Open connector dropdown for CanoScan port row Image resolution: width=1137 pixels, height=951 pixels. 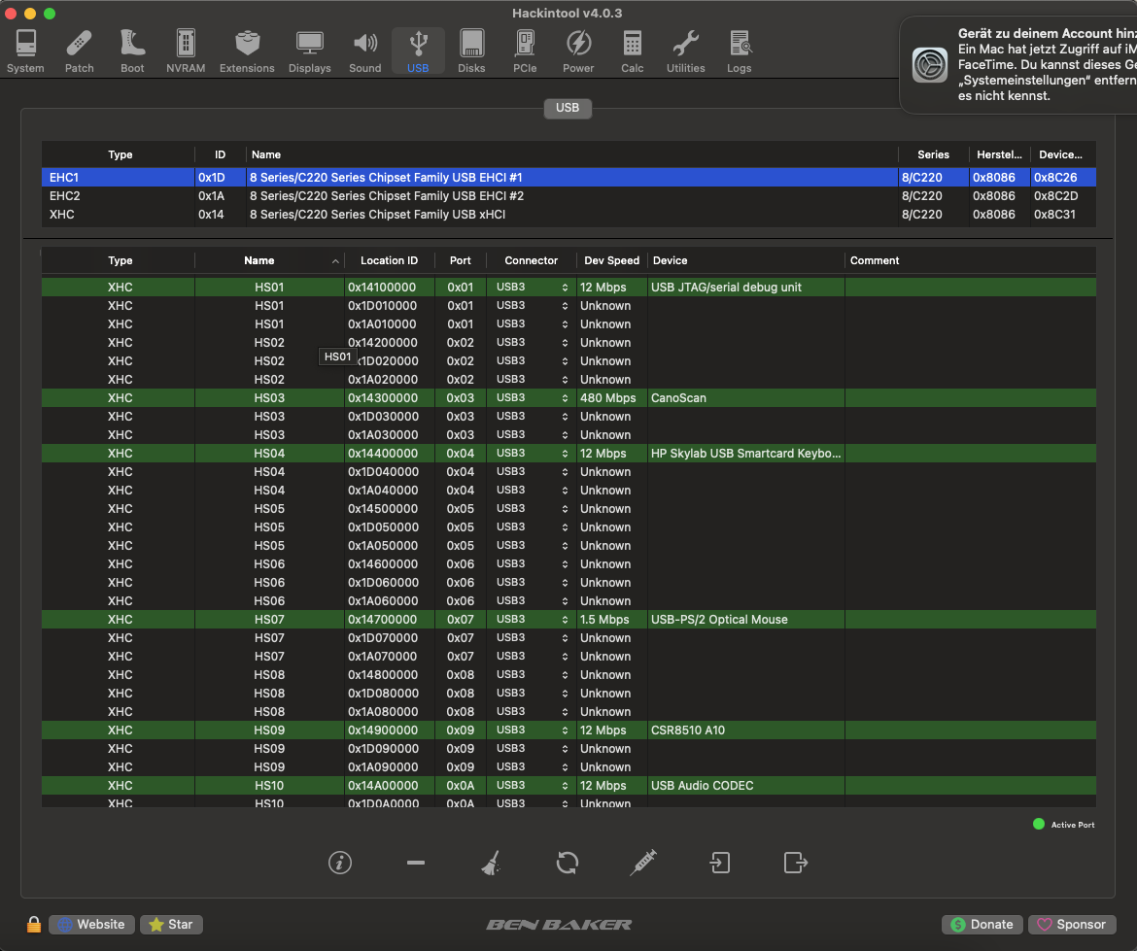(532, 398)
